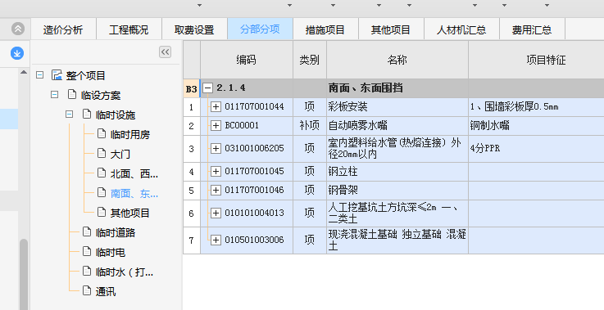The width and height of the screenshot is (604, 310).
Task: Select 临时用房 in the tree
Action: click(129, 134)
